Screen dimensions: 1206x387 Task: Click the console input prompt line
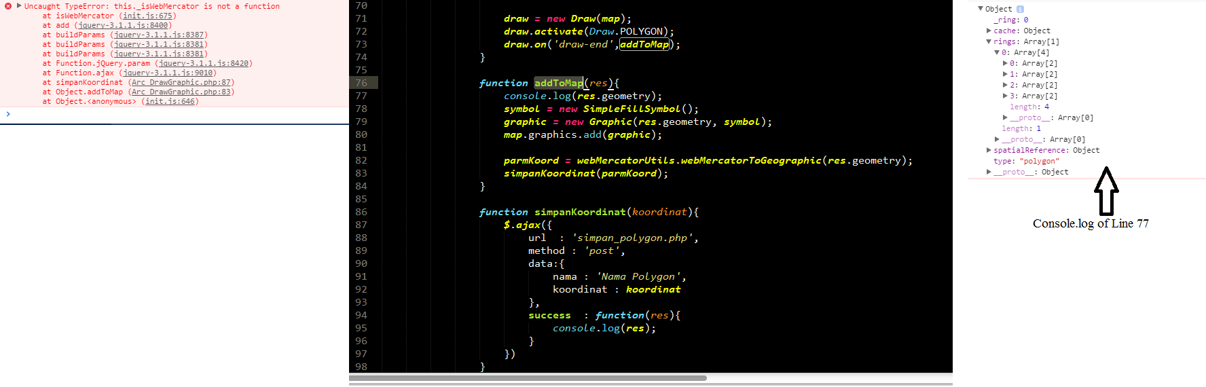[x=175, y=114]
